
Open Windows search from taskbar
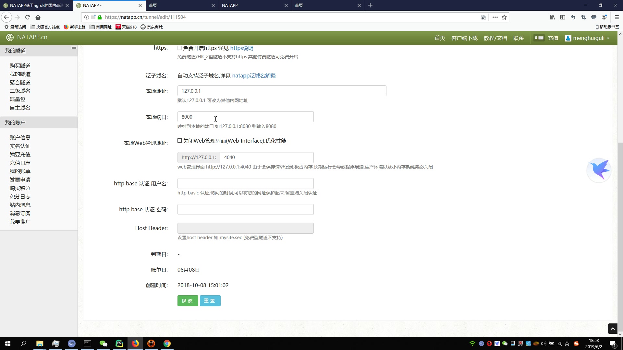coord(23,344)
